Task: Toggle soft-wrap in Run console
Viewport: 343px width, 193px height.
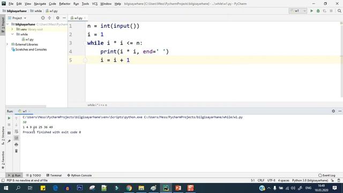Action: point(16,131)
